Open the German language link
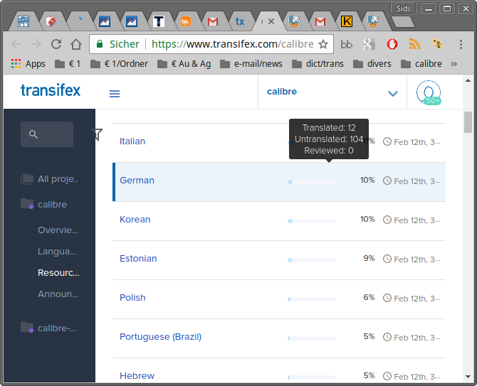 coord(137,180)
